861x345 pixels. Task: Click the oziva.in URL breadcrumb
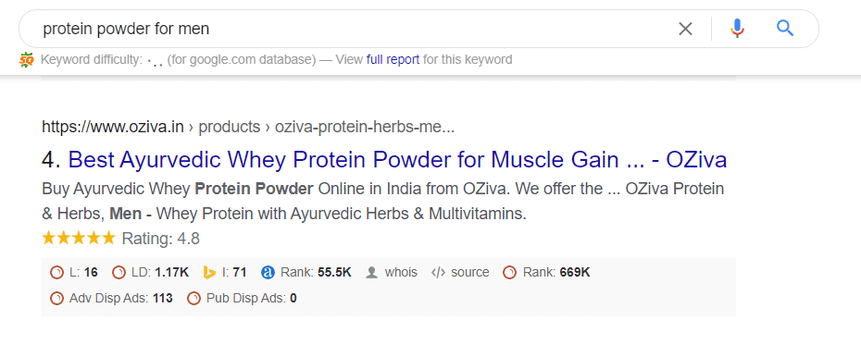tap(113, 127)
